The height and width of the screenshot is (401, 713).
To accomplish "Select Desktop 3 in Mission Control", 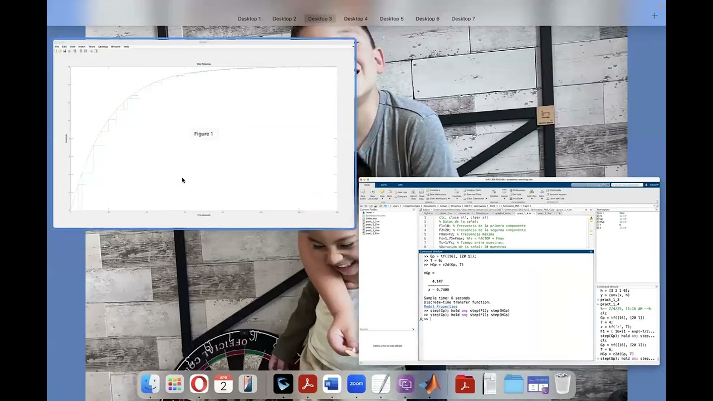I will 320,18.
